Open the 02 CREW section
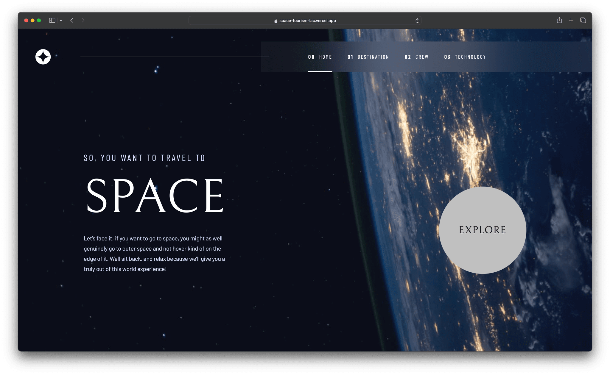Image resolution: width=610 pixels, height=375 pixels. (416, 57)
